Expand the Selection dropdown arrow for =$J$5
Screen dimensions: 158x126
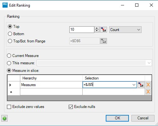pos(134,85)
